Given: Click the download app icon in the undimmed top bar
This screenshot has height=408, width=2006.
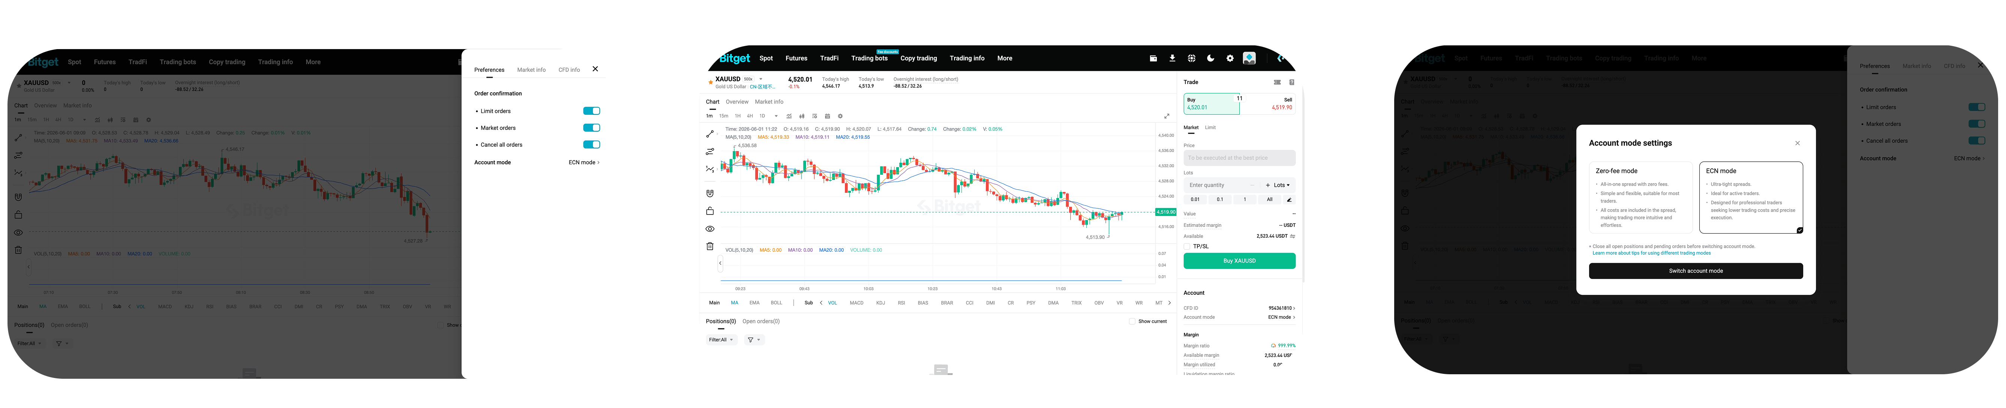Looking at the screenshot, I should pyautogui.click(x=1172, y=58).
